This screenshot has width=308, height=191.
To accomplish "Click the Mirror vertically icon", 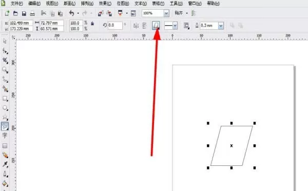I will coord(145,26).
